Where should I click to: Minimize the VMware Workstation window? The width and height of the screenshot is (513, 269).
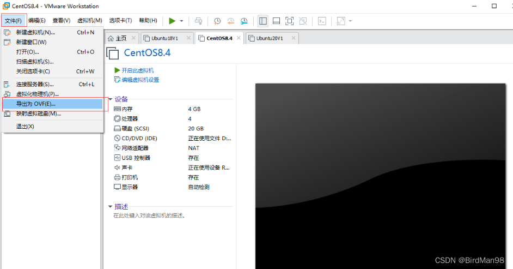474,6
